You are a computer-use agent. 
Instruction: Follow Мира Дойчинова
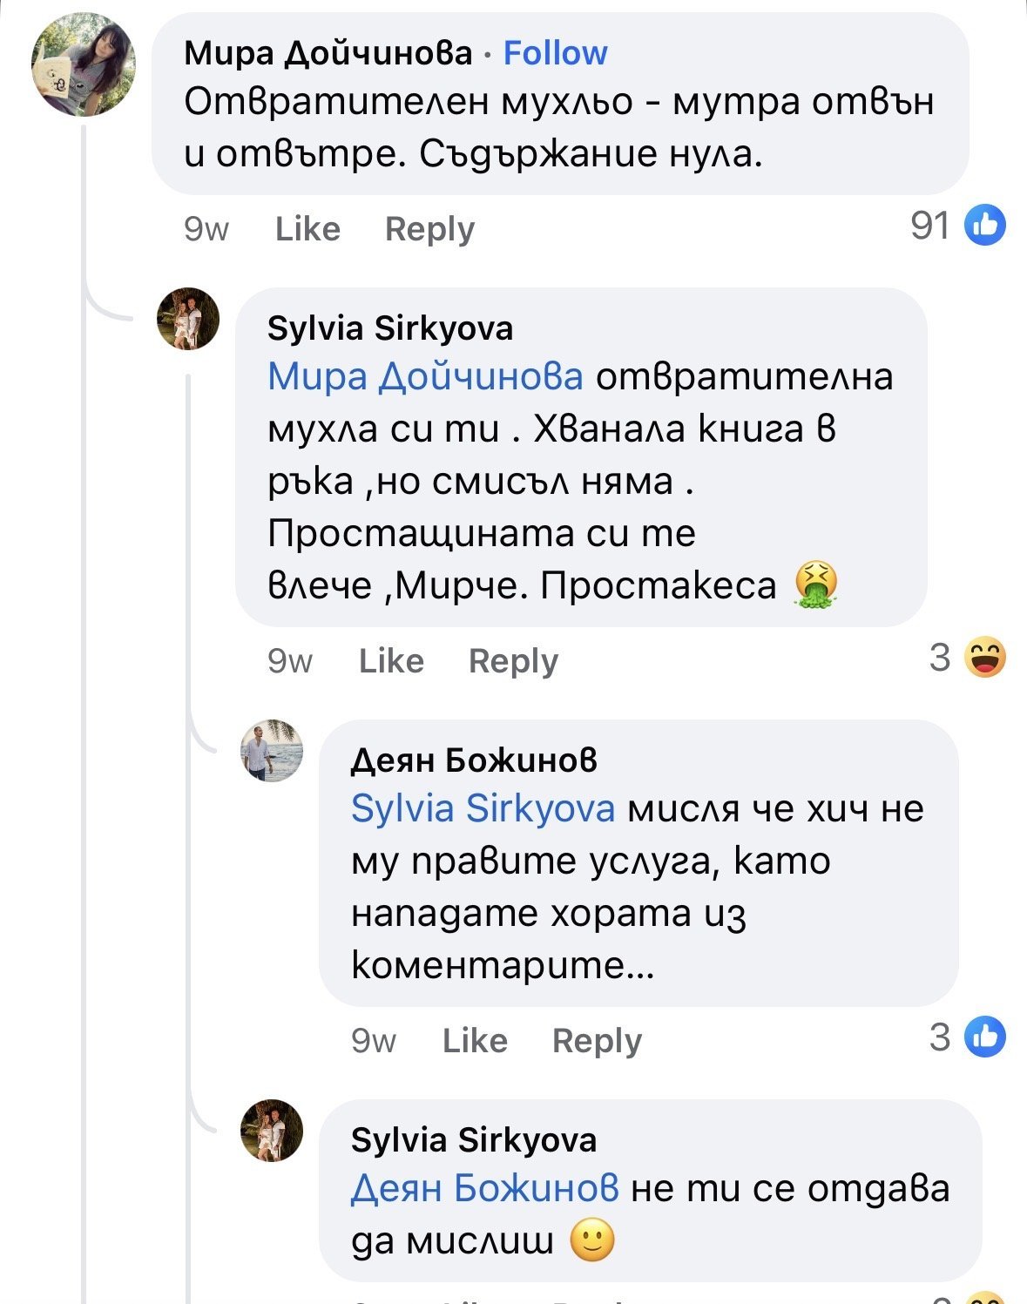click(x=555, y=53)
